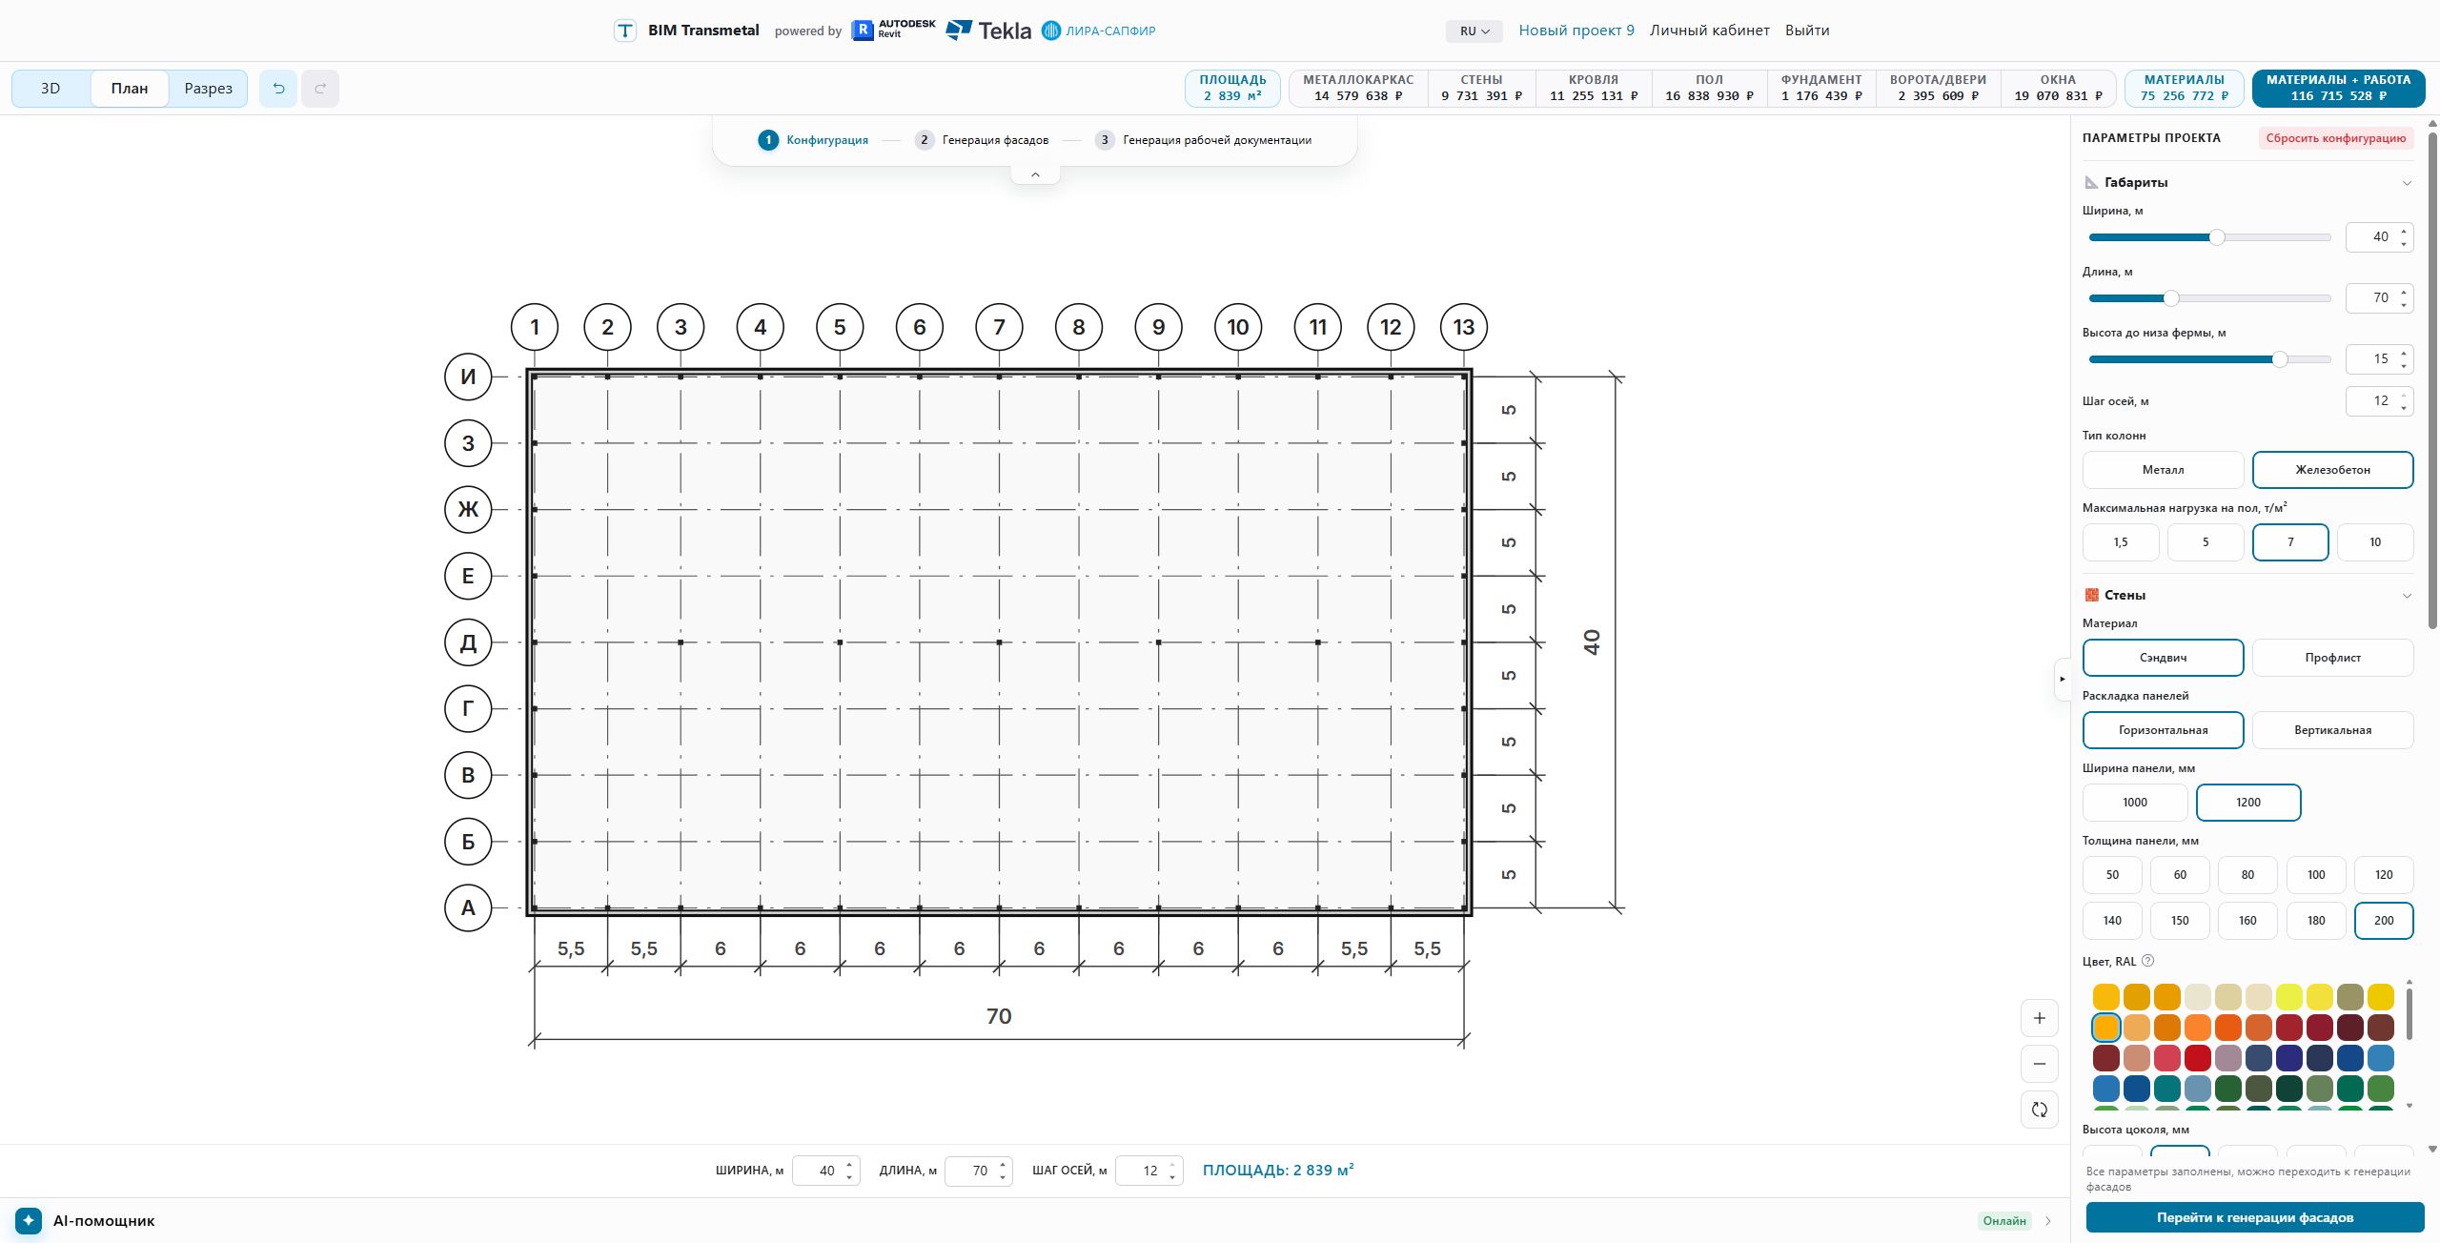Click the undo arrow icon

pyautogui.click(x=278, y=89)
